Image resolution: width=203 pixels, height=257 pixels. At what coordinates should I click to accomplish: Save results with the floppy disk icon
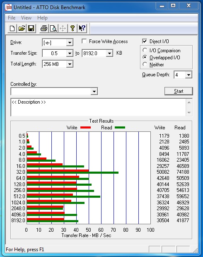click(x=31, y=28)
